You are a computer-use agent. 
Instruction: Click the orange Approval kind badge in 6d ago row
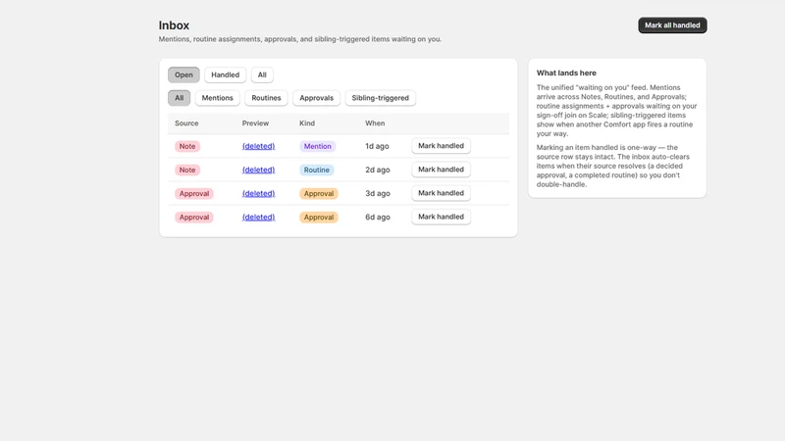(318, 217)
